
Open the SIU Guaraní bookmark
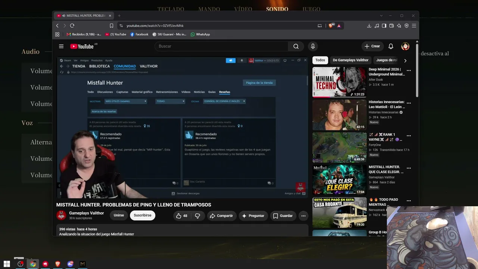click(x=169, y=34)
